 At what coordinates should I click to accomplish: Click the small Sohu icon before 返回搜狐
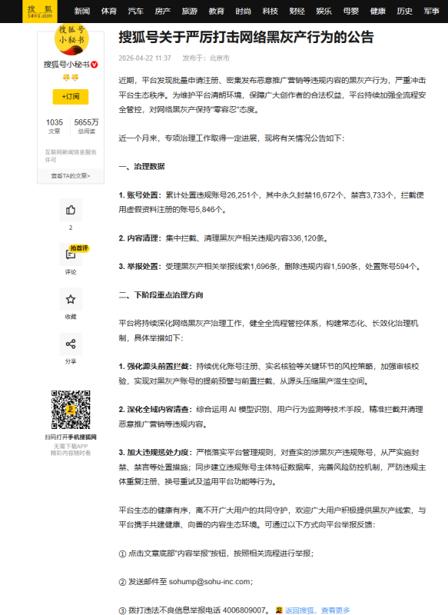279,610
